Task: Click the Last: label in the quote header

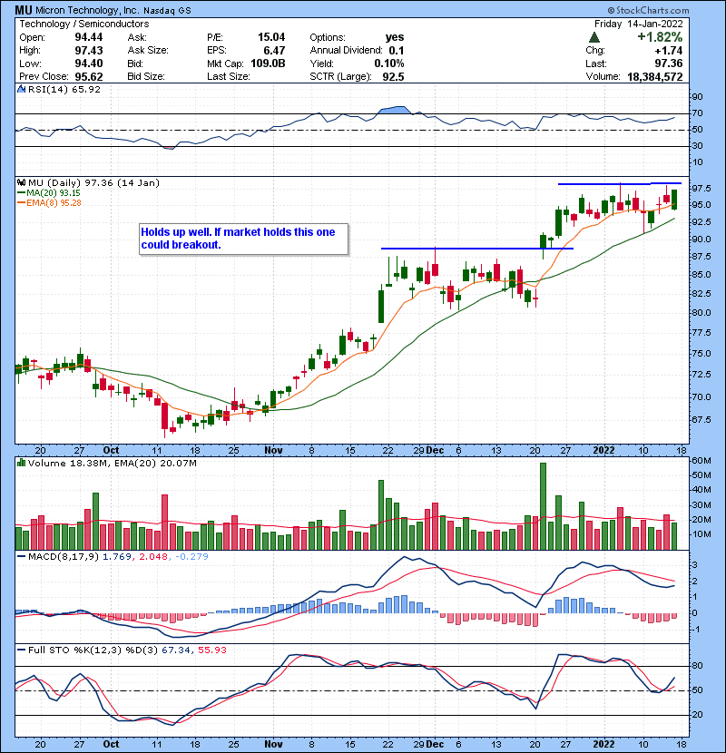Action: [596, 64]
